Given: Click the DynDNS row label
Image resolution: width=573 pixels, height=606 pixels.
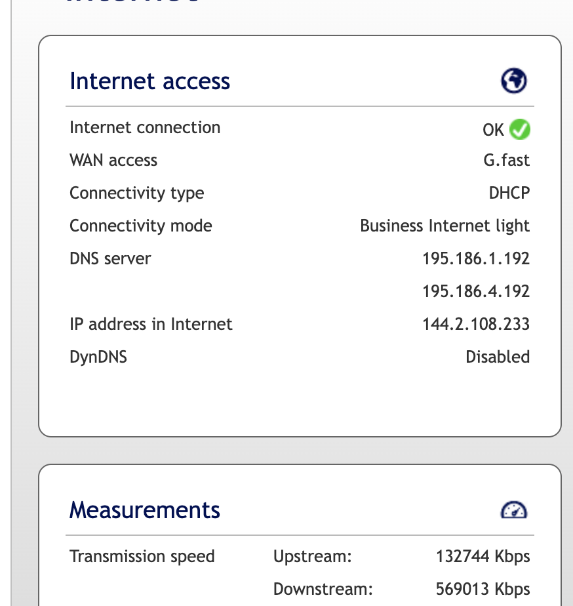Looking at the screenshot, I should (98, 357).
